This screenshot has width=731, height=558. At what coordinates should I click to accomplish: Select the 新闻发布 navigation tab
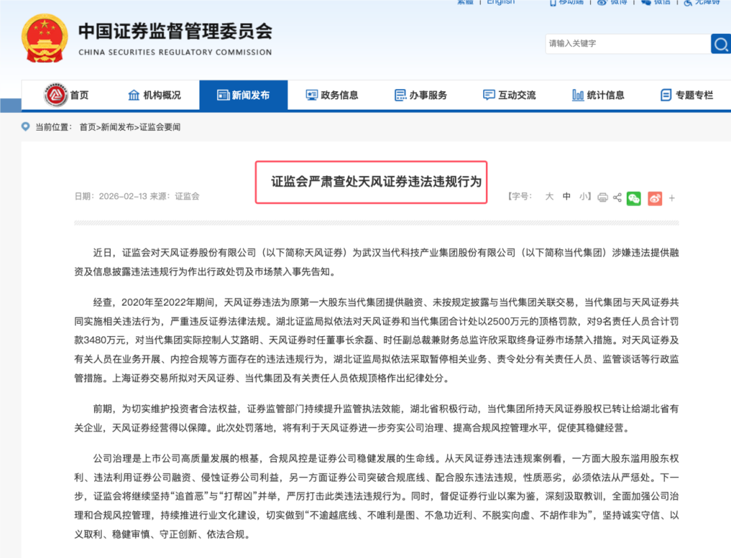click(244, 95)
